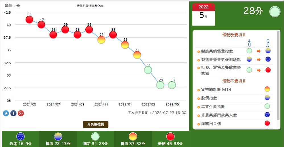Share the chart on Google Plus

click(x=21, y=113)
